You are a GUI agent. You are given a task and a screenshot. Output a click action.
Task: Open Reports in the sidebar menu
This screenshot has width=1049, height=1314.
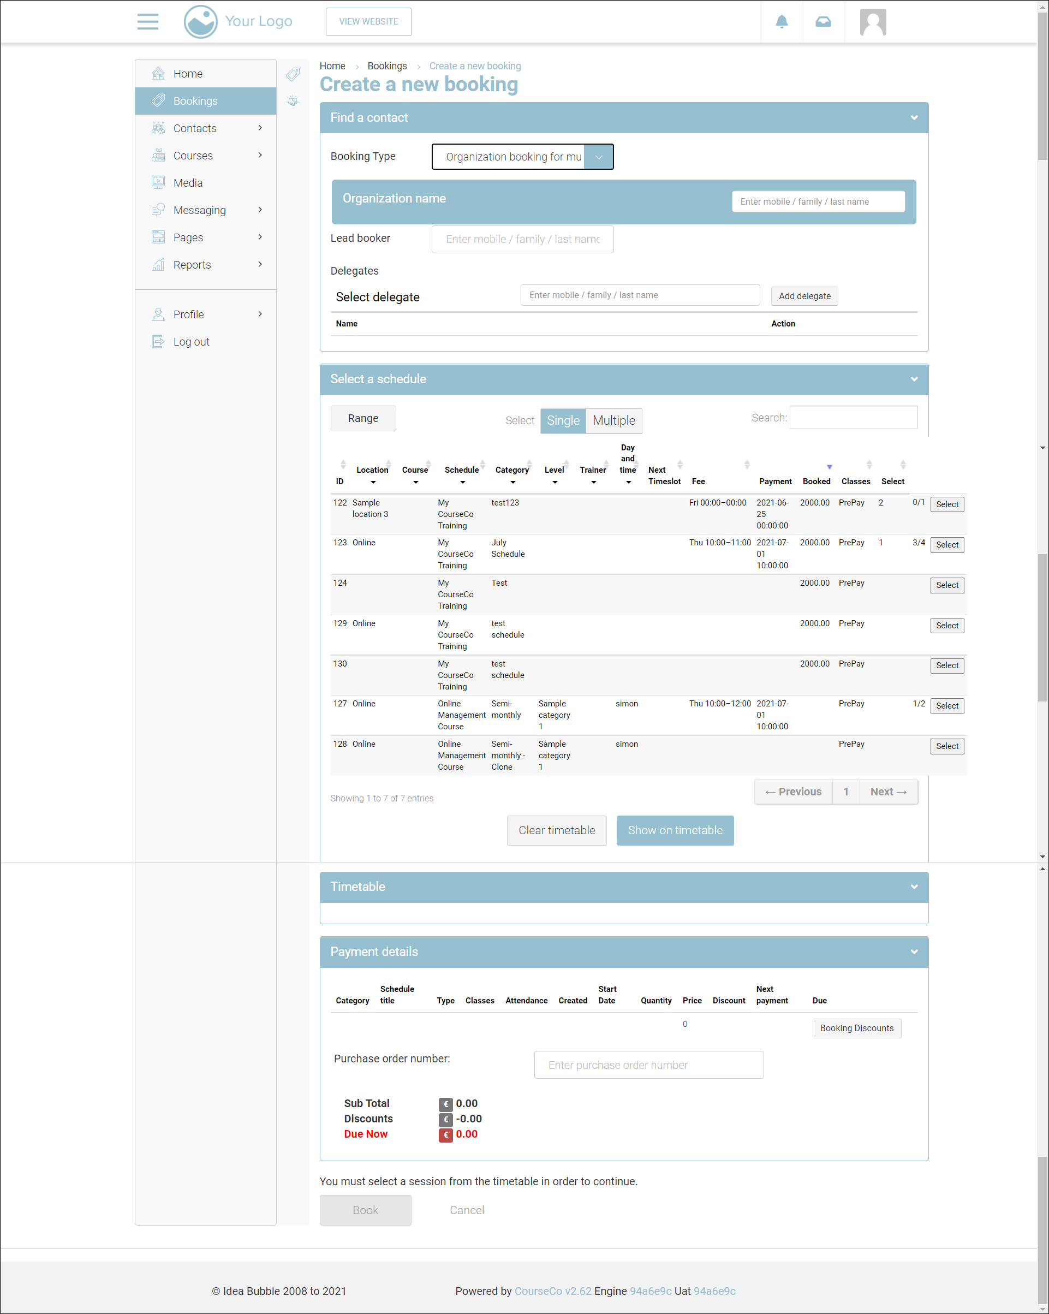pos(192,265)
